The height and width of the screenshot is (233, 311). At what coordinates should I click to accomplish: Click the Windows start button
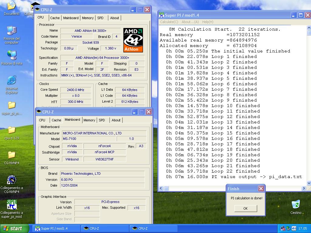click(x=14, y=228)
